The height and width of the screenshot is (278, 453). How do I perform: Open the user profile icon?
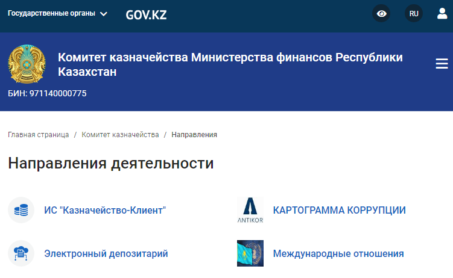coord(442,13)
